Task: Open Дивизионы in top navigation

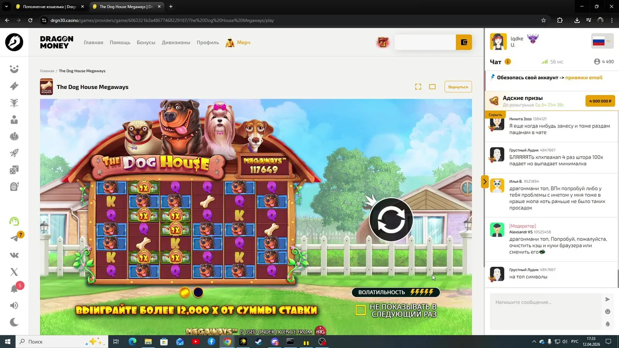Action: tap(176, 43)
